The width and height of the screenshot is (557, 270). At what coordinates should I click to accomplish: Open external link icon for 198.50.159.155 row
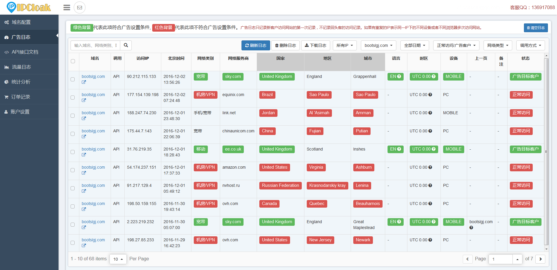point(84,209)
